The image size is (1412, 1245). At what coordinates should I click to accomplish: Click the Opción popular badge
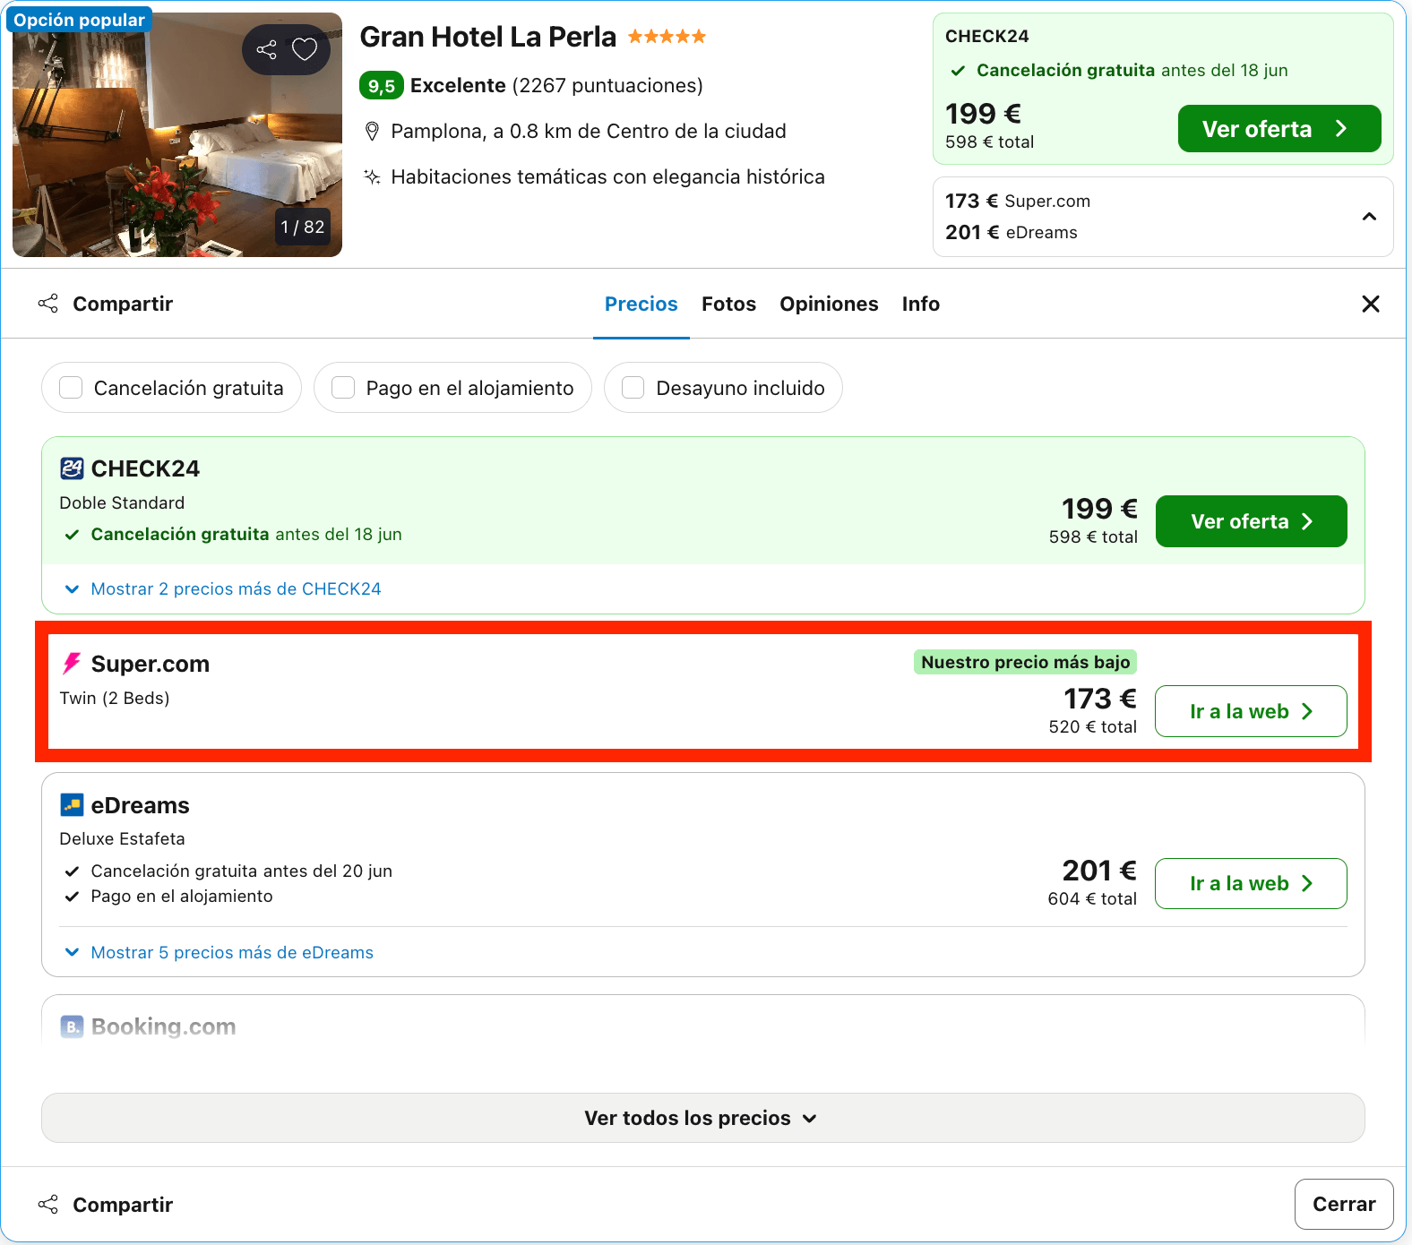point(79,20)
